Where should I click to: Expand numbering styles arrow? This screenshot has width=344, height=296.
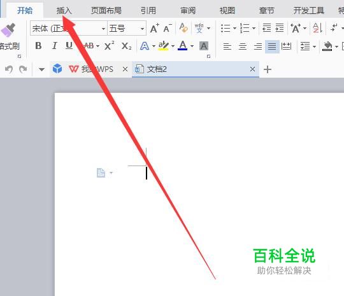coord(254,28)
